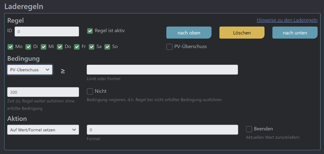Viewport: 324px width, 154px height.
Task: Enable the 'Beenden' checkbox
Action: [x=249, y=129]
